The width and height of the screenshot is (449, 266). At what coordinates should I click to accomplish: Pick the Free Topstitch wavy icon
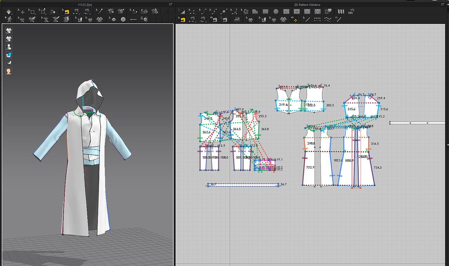pos(328,20)
